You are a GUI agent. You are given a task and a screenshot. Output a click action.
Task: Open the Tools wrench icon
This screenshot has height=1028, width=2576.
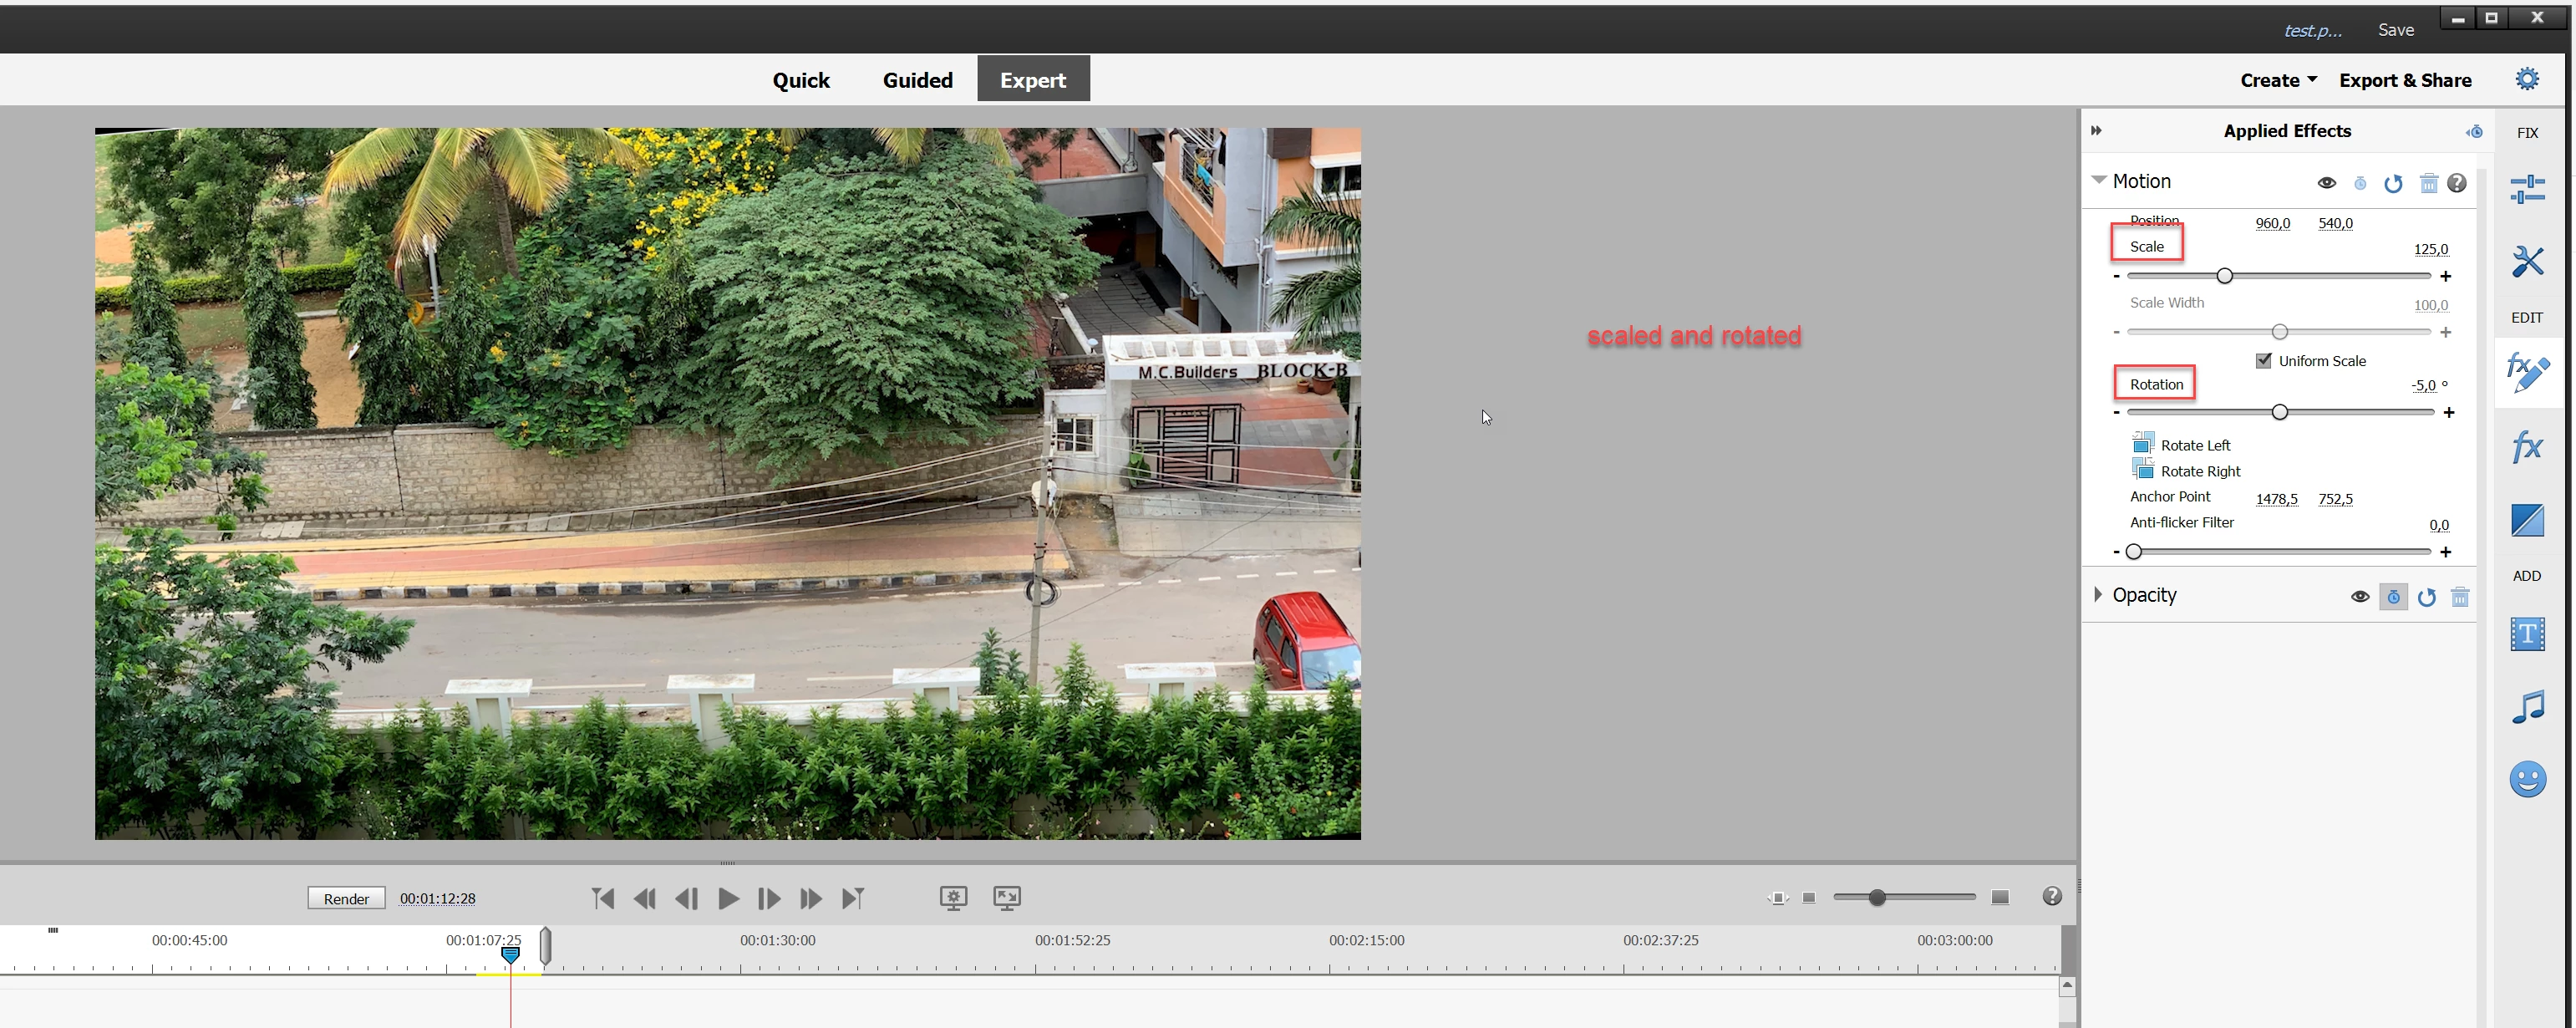(2527, 262)
